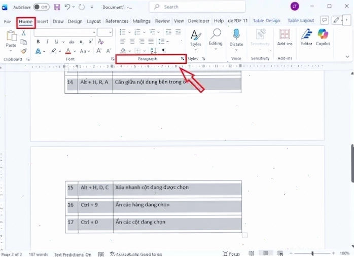Viewport: 354px width, 257px height.
Task: Switch to the Review tab
Action: point(162,21)
